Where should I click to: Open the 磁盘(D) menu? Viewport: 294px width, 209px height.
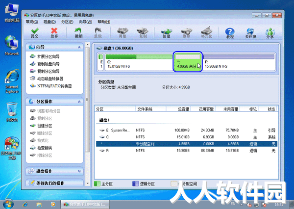tap(49, 22)
